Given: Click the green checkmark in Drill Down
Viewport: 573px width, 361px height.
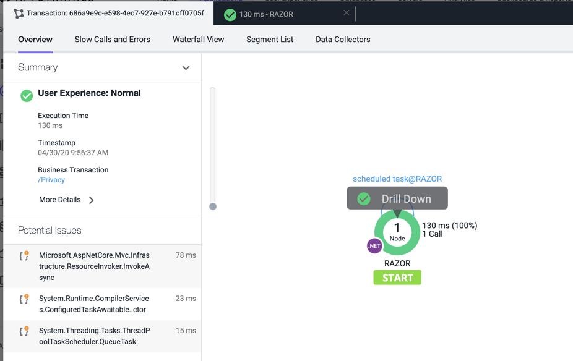Looking at the screenshot, I should [x=364, y=198].
